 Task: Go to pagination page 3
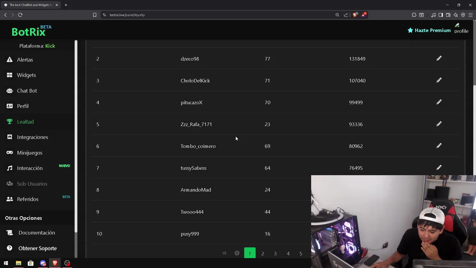click(275, 253)
